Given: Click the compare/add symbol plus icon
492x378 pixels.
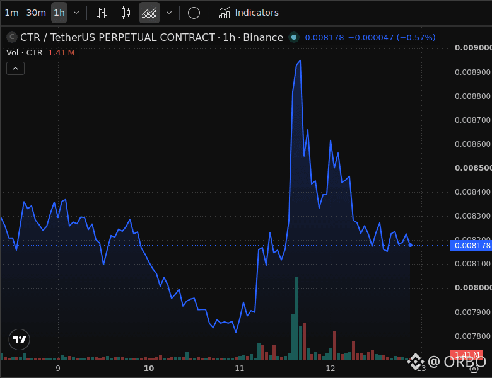Looking at the screenshot, I should click(194, 13).
